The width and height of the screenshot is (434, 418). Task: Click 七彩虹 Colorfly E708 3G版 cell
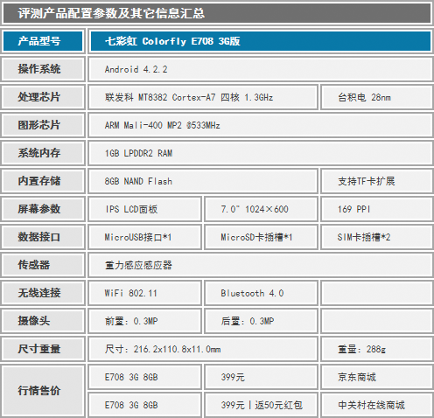coord(261,41)
